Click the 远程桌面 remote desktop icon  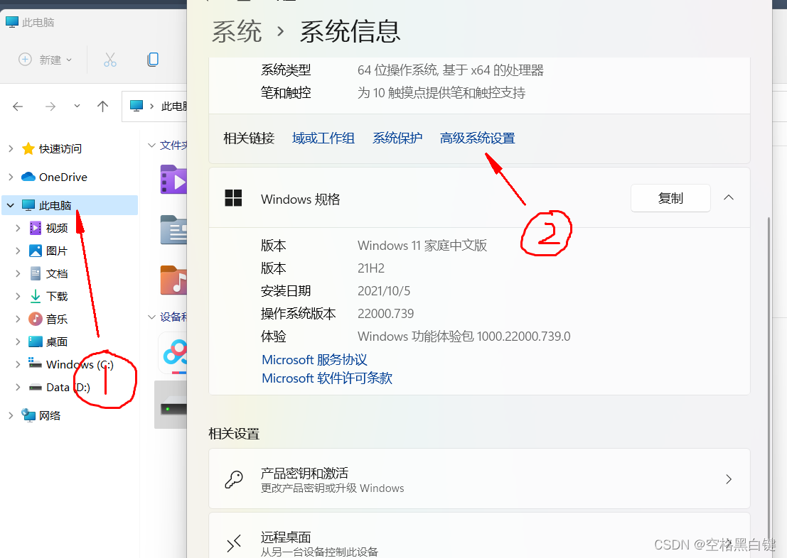tap(234, 543)
